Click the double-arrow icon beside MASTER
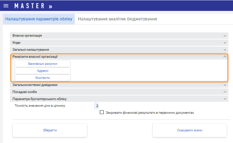 (x=50, y=6)
